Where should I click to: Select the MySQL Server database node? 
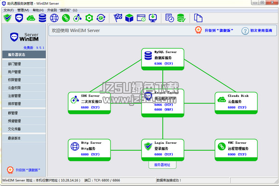(162, 59)
